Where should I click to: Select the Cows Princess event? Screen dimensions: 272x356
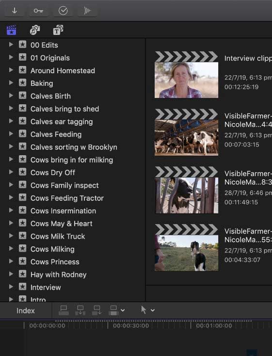point(55,262)
